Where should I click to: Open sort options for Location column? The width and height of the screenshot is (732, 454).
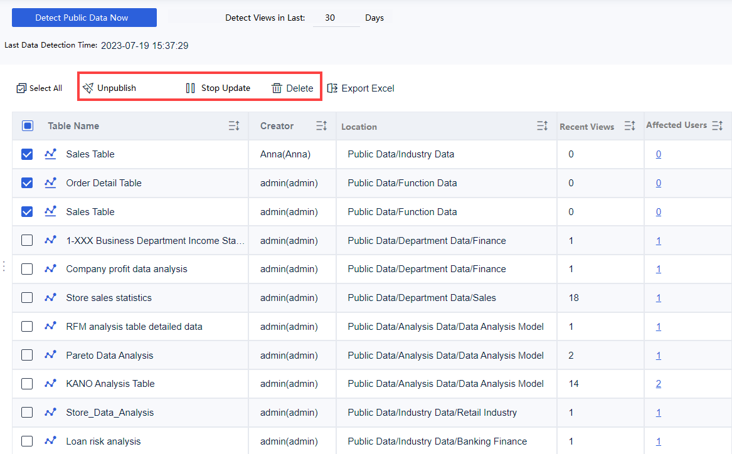542,125
